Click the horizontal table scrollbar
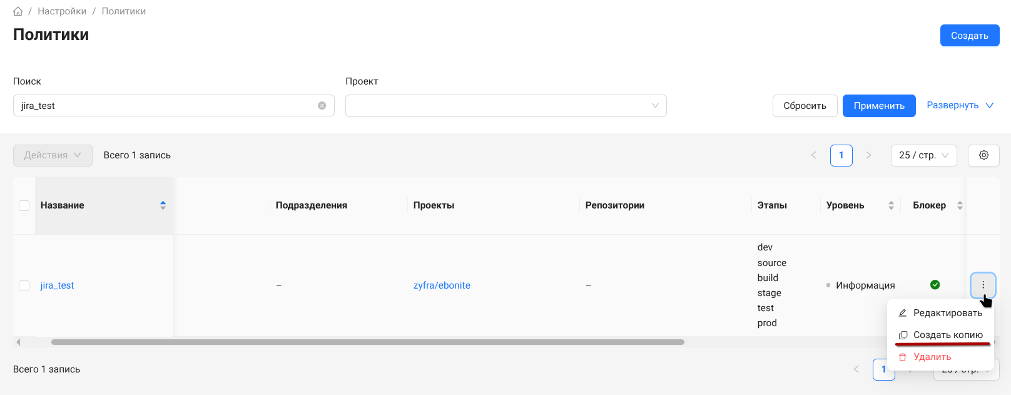Screen dimensions: 1011x395 pyautogui.click(x=367, y=342)
